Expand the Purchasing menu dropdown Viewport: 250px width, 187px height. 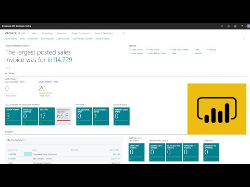[x=47, y=33]
